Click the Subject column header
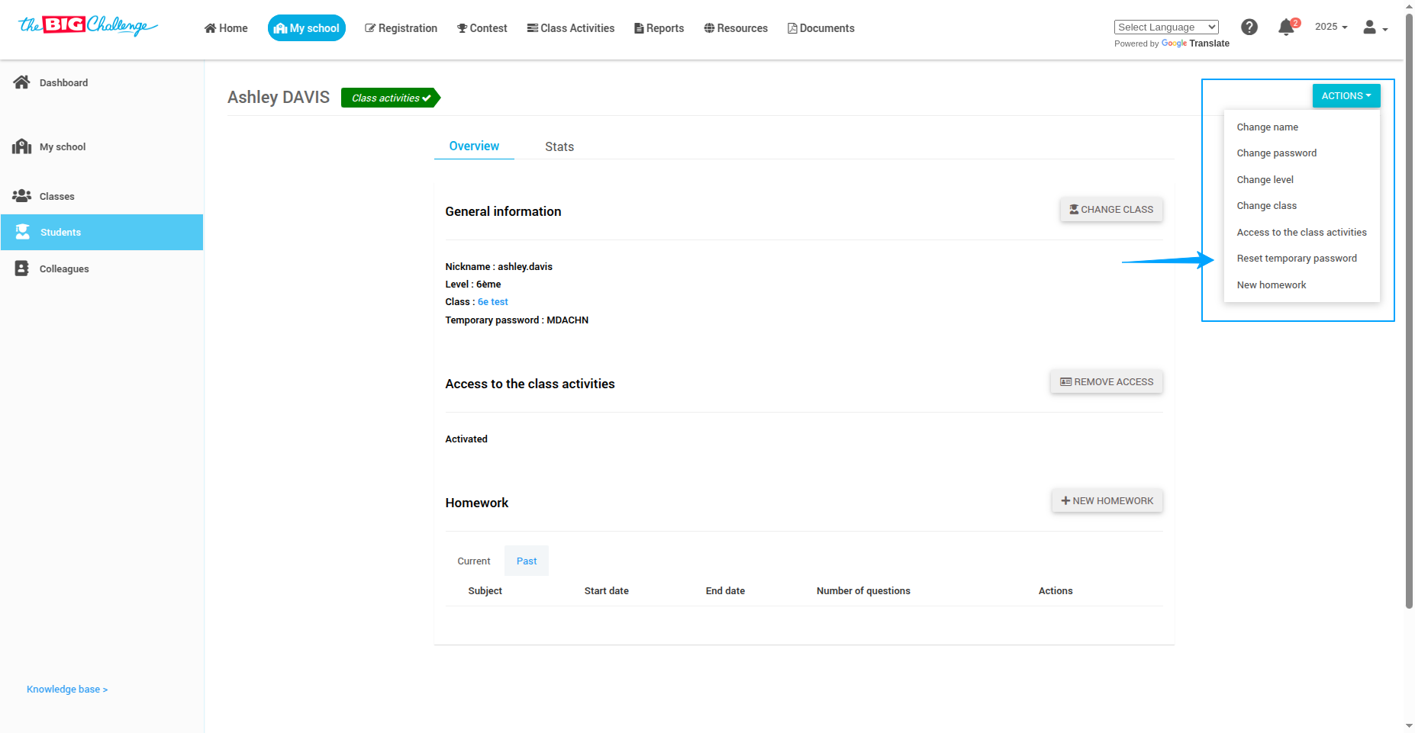The width and height of the screenshot is (1415, 733). (485, 591)
